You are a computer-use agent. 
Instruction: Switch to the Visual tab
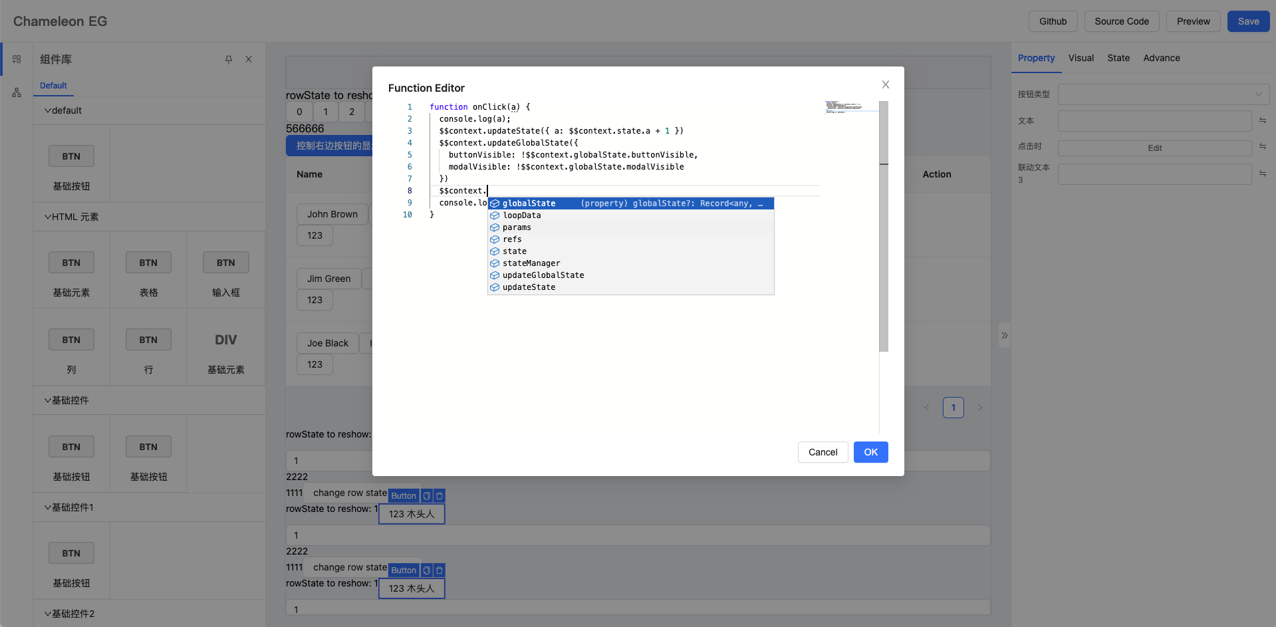1081,58
